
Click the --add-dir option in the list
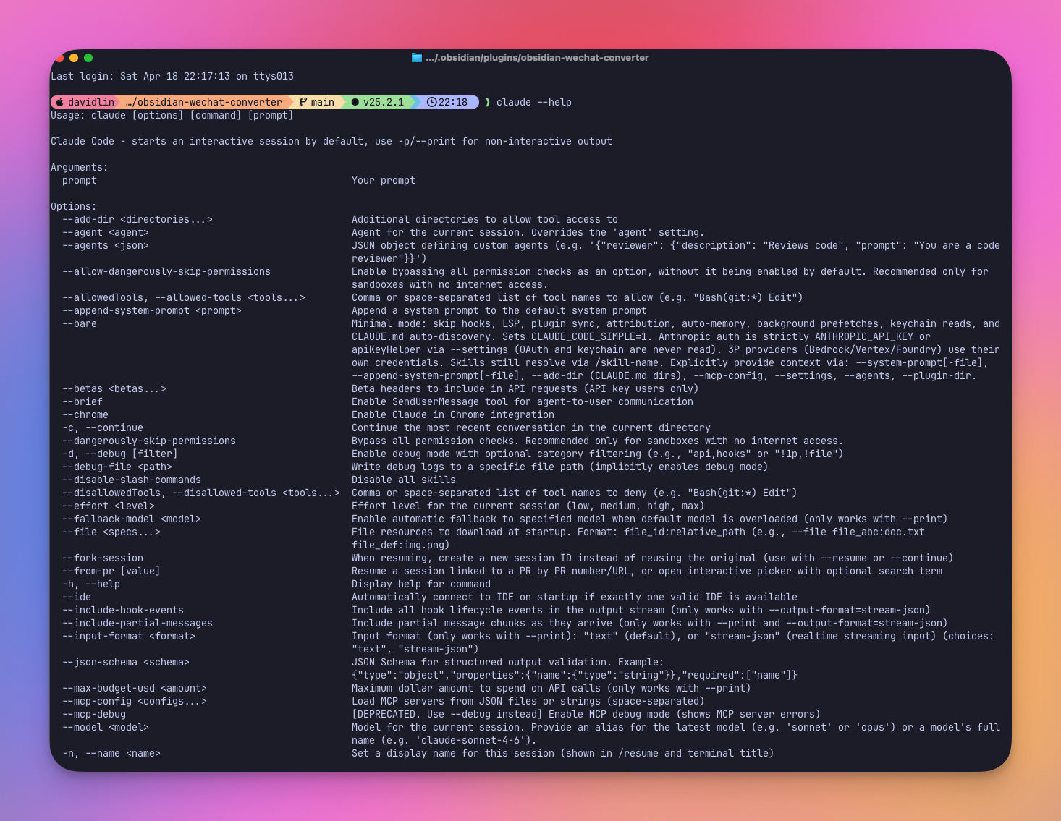[138, 219]
